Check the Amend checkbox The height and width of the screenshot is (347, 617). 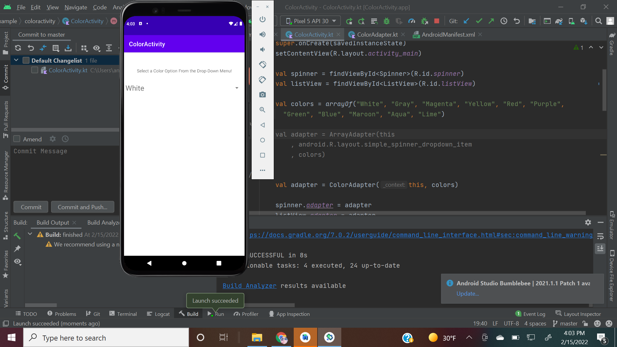pyautogui.click(x=17, y=139)
